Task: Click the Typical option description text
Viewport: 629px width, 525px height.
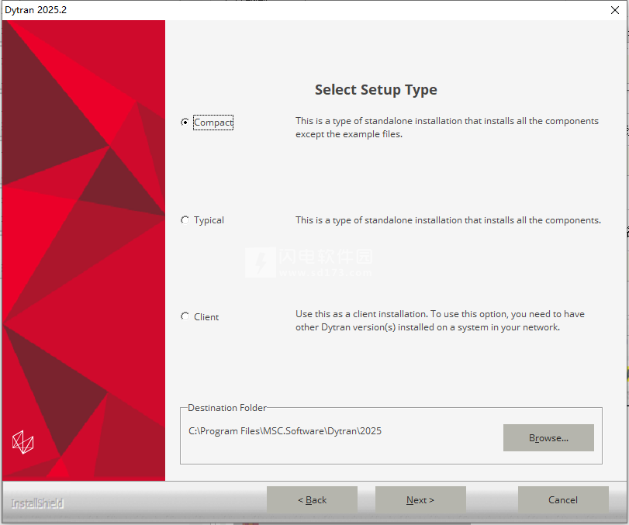Action: coord(448,220)
